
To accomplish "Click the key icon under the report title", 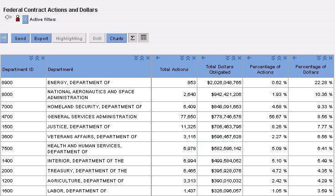I will pos(8,17).
